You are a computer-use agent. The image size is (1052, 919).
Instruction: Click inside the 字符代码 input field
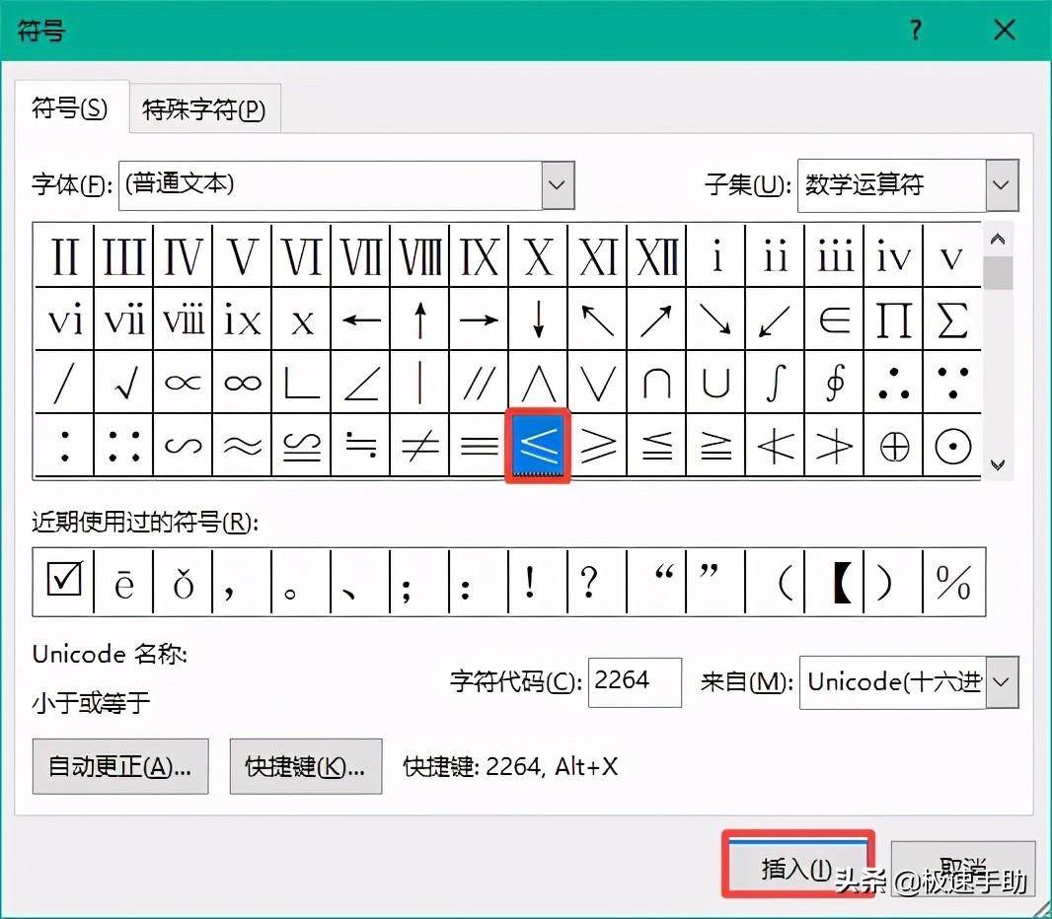point(635,682)
